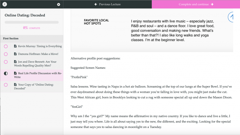Toggle completion circle for Damona Hoffman lecture
The image size is (240, 135).
coord(6,54)
